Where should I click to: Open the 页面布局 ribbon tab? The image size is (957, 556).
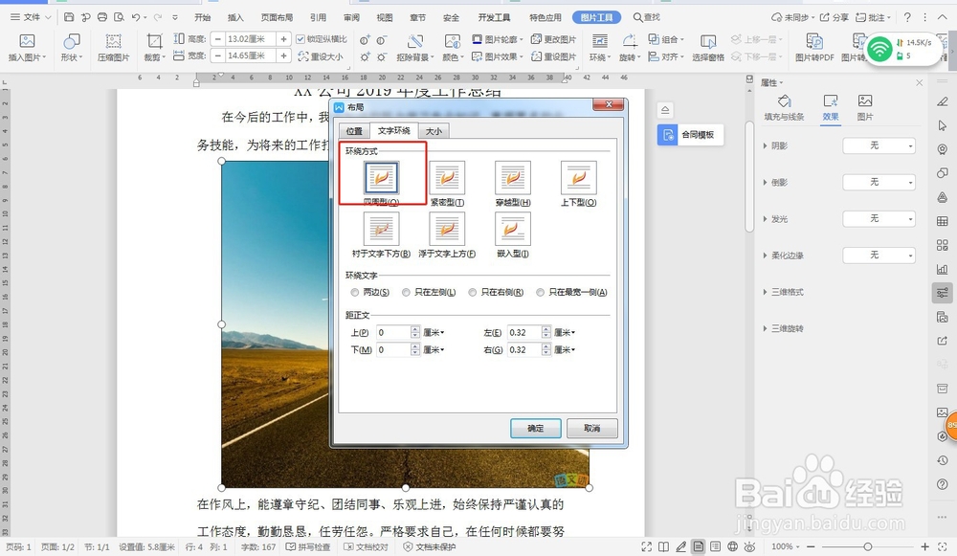tap(278, 17)
